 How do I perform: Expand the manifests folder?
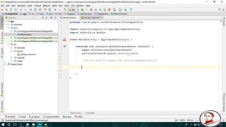click(8, 25)
